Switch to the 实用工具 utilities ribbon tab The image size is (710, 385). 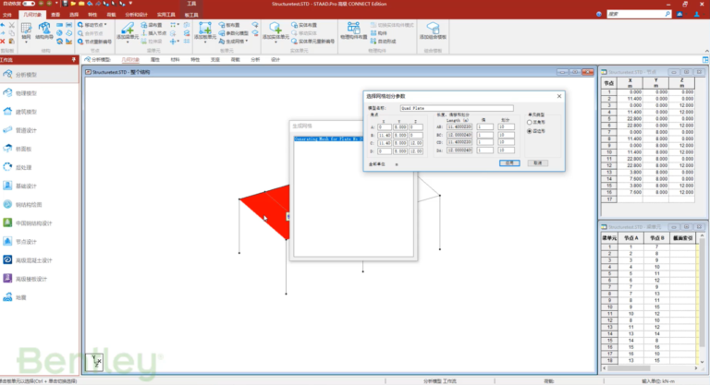(x=165, y=15)
